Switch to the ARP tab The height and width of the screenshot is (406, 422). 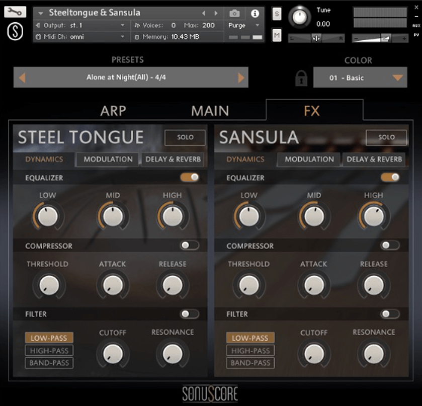[113, 111]
